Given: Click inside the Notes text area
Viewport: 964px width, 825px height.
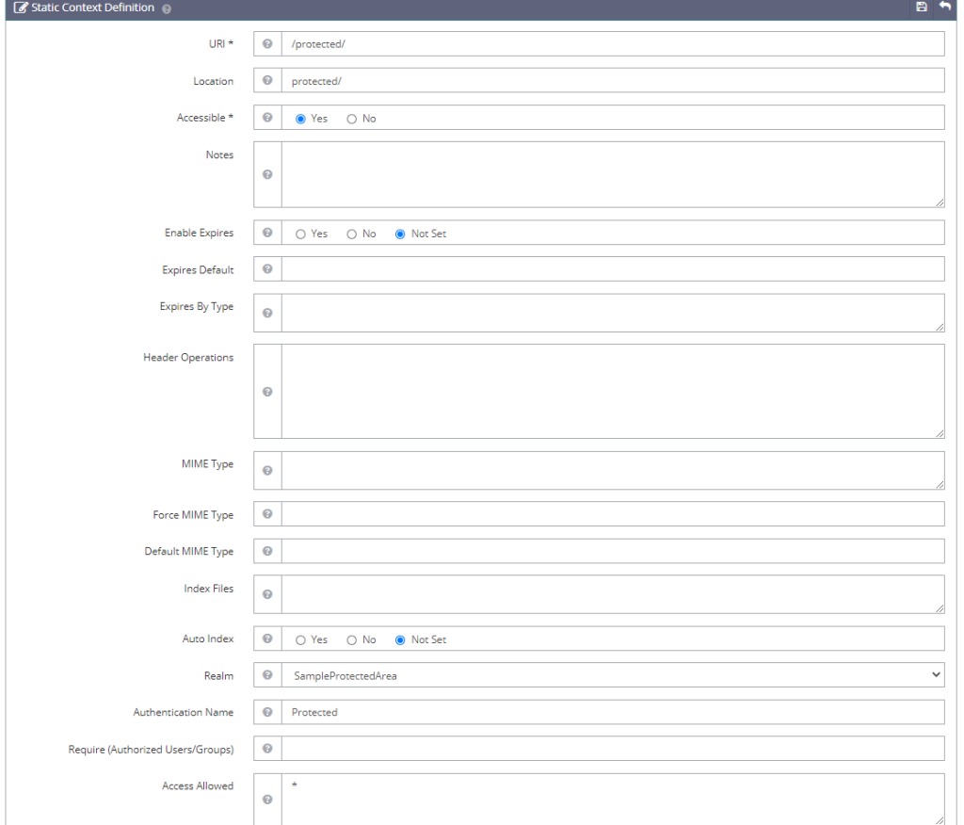Looking at the screenshot, I should click(612, 174).
